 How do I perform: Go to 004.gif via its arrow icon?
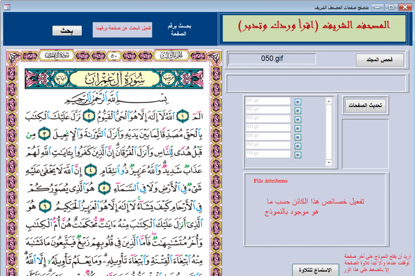point(298,128)
